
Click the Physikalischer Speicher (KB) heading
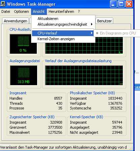[x=92, y=93]
